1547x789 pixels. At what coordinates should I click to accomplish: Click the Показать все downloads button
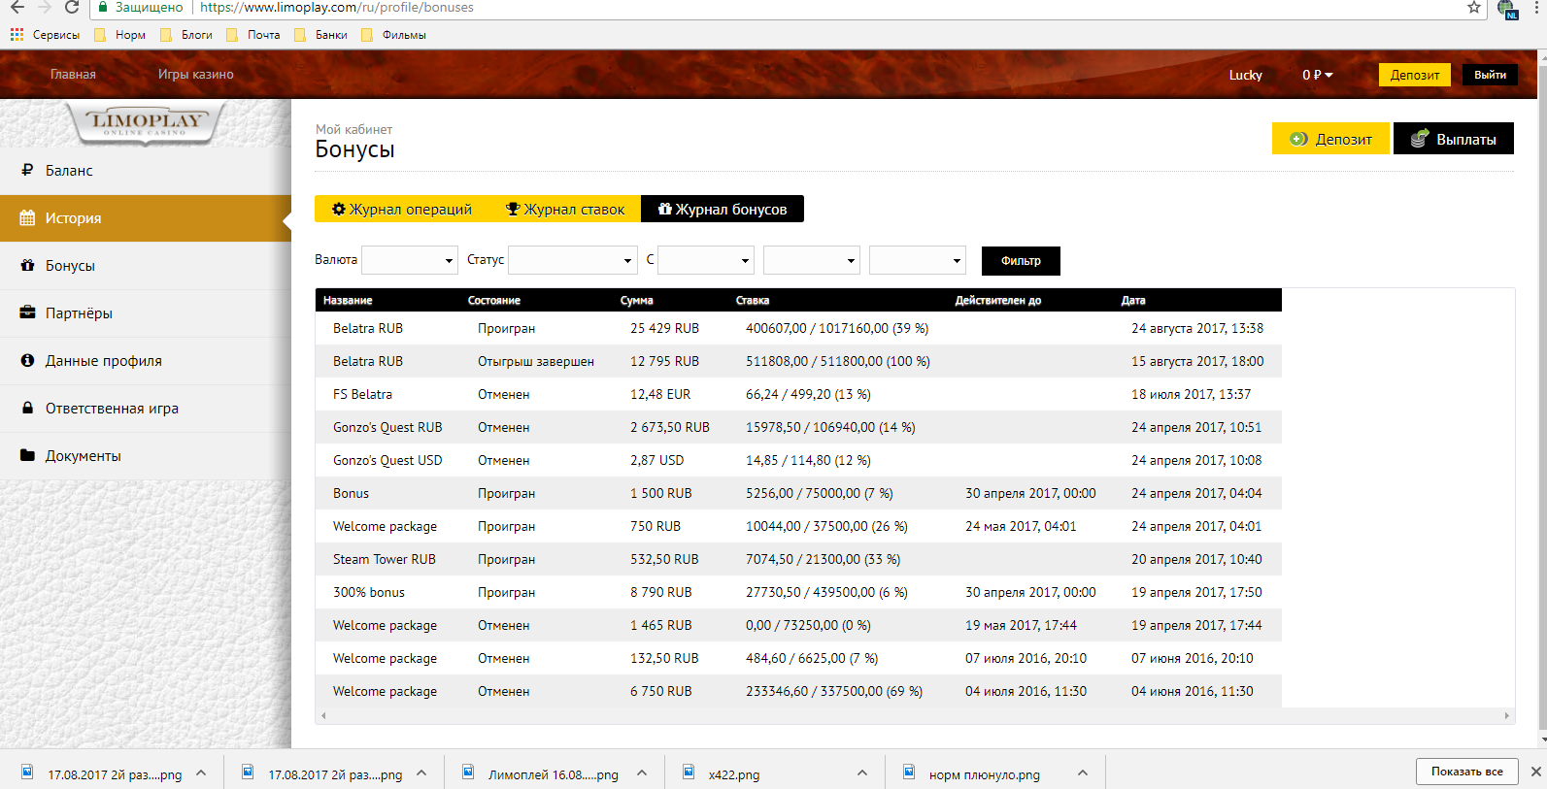pyautogui.click(x=1466, y=772)
